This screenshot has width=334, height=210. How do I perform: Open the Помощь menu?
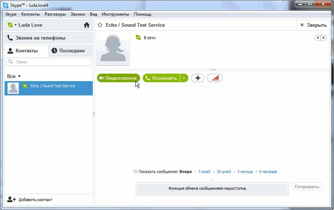coord(143,14)
